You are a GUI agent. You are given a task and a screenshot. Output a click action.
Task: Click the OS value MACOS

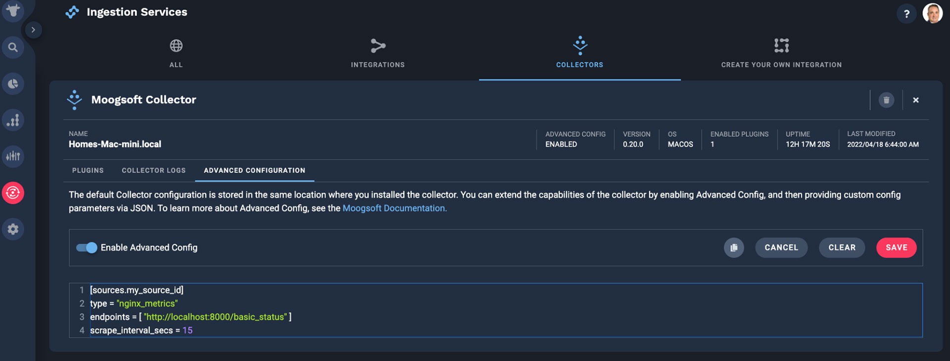pyautogui.click(x=680, y=144)
